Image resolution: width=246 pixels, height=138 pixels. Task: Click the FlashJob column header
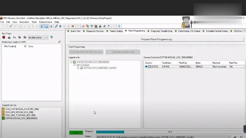216,63
